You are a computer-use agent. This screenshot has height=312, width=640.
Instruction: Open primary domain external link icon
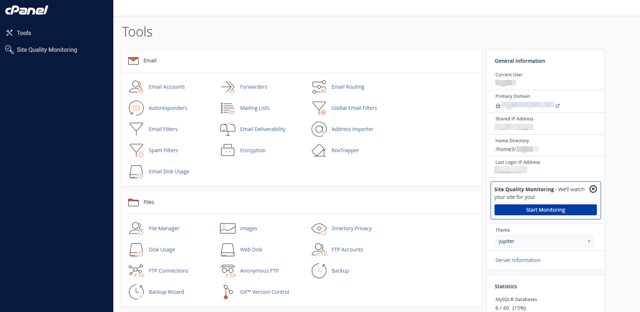point(557,106)
